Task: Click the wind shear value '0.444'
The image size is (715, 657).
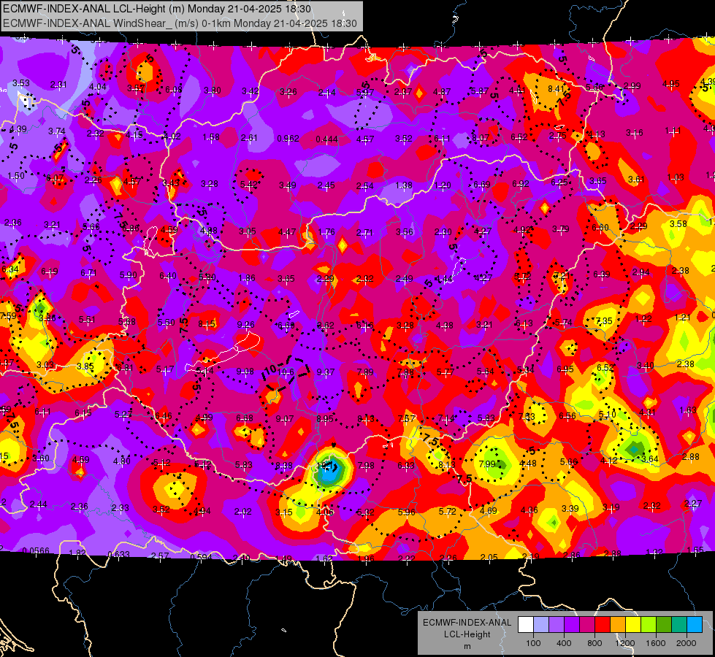Action: click(326, 139)
